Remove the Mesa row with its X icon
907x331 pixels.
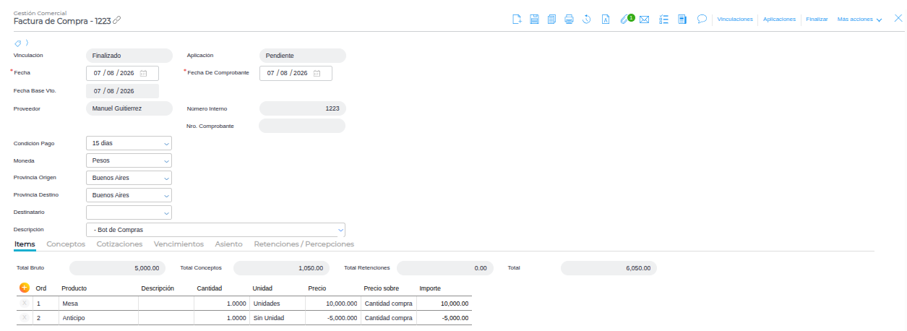tap(25, 304)
